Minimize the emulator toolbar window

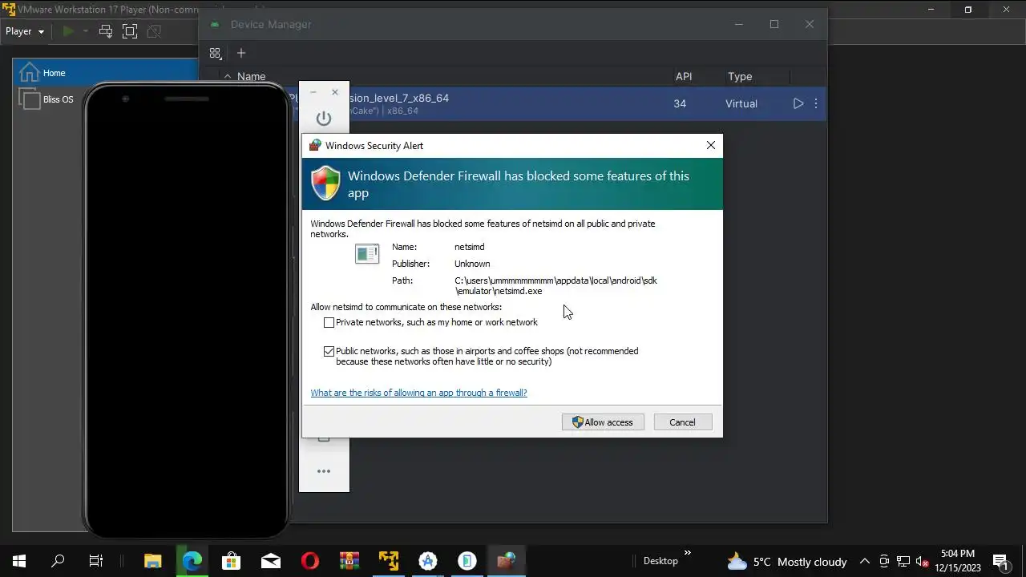(x=313, y=92)
